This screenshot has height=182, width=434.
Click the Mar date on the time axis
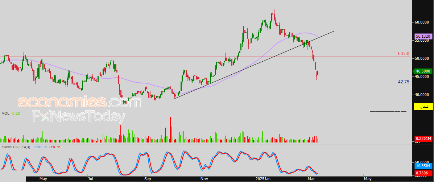click(311, 179)
